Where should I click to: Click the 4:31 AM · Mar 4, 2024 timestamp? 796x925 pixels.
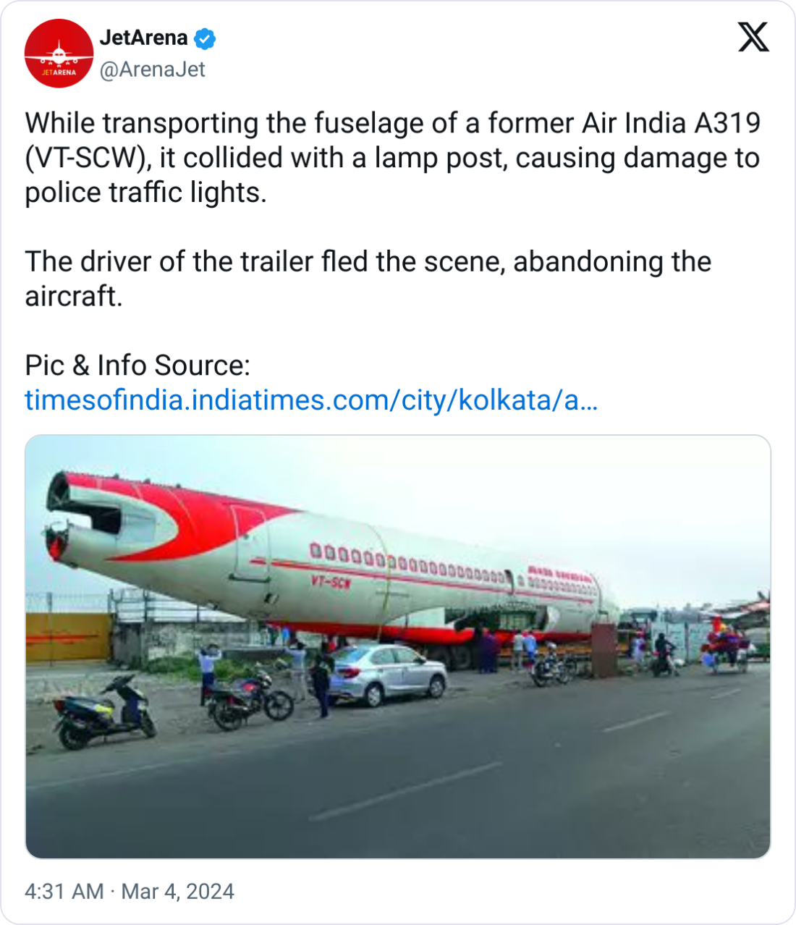pyautogui.click(x=130, y=891)
